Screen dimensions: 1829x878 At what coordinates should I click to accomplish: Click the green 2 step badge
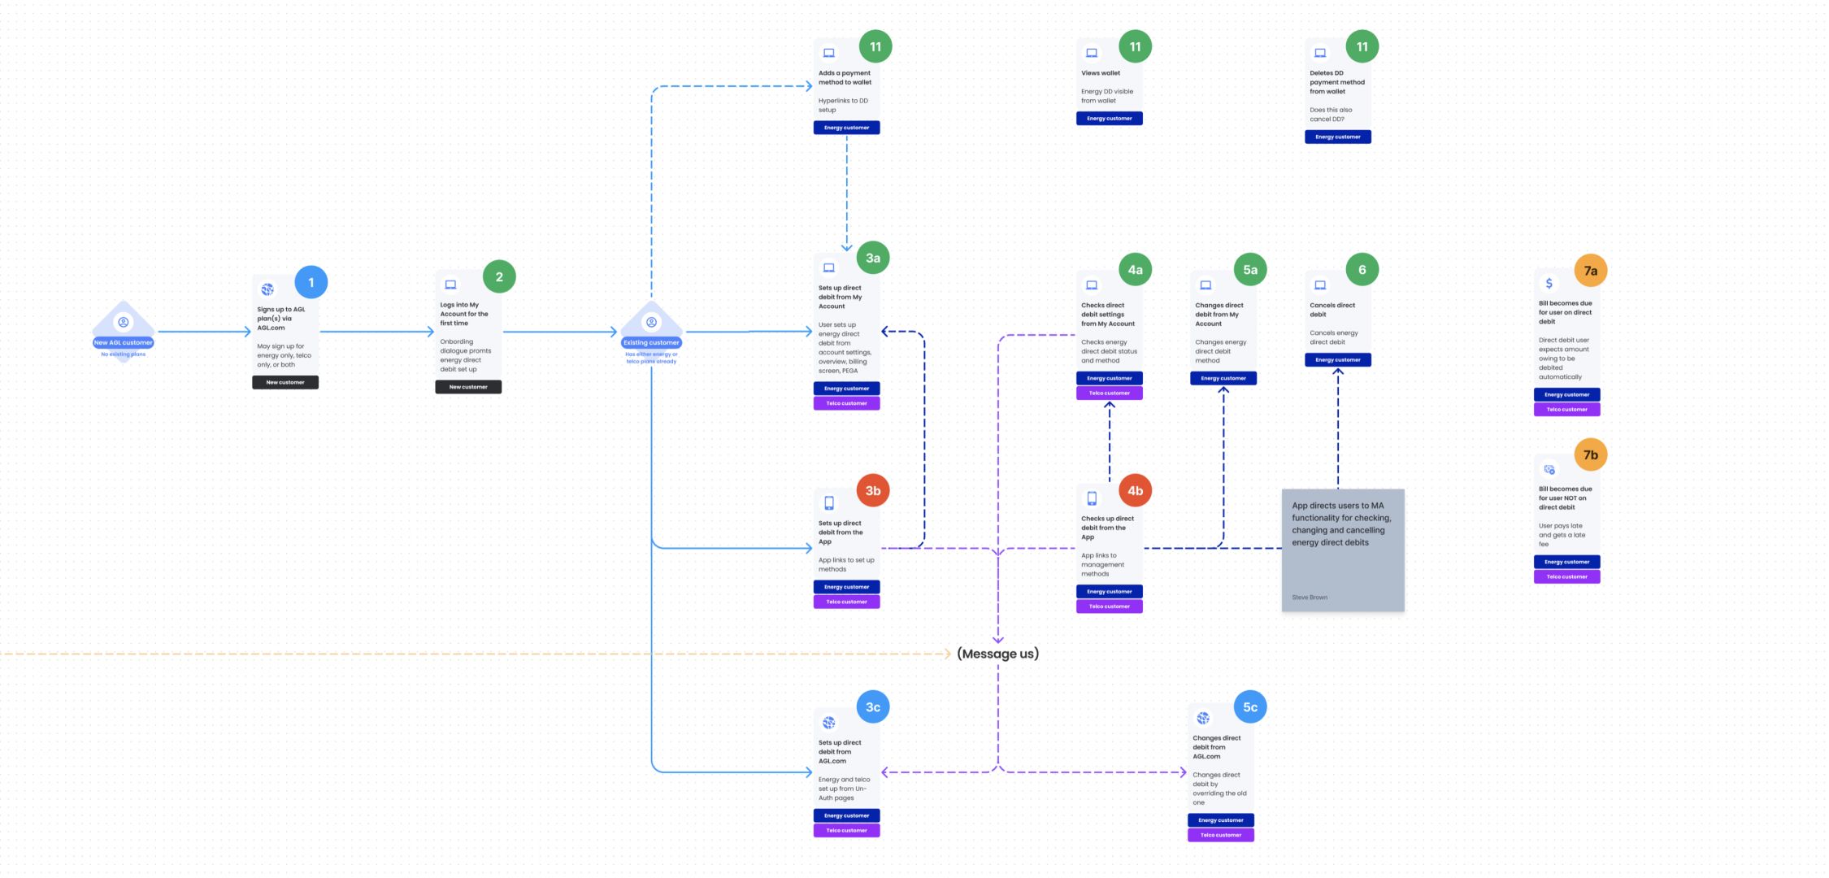tap(499, 276)
